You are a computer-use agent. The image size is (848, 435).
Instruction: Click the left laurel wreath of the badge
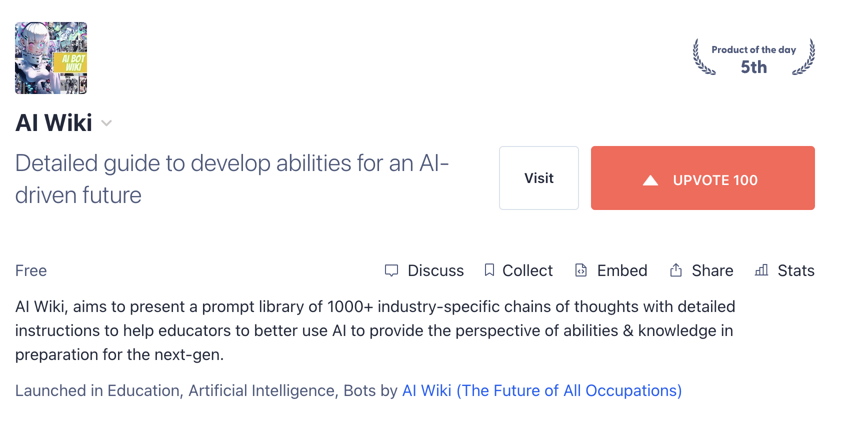(x=701, y=58)
